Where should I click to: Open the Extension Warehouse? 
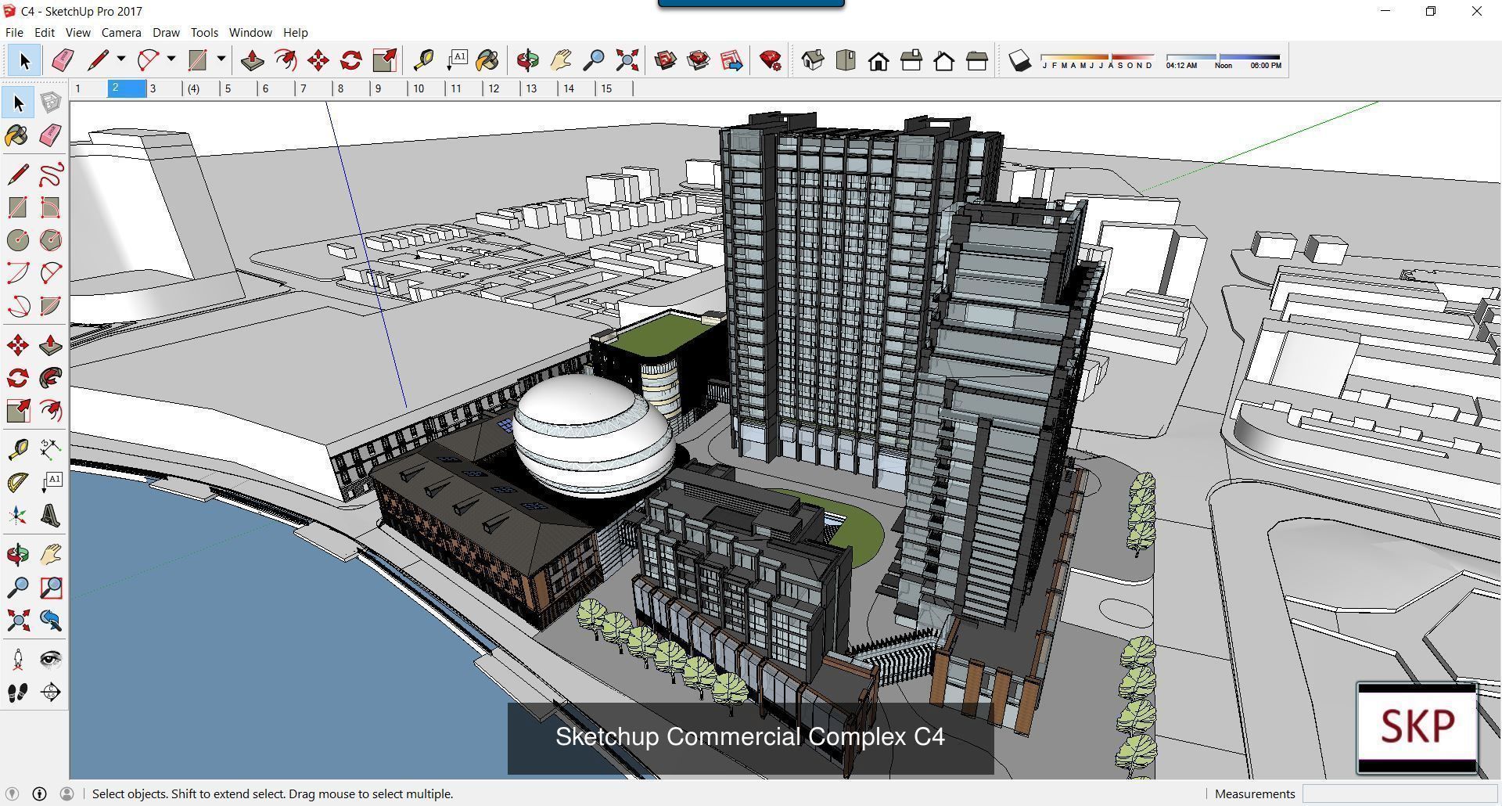pos(699,60)
